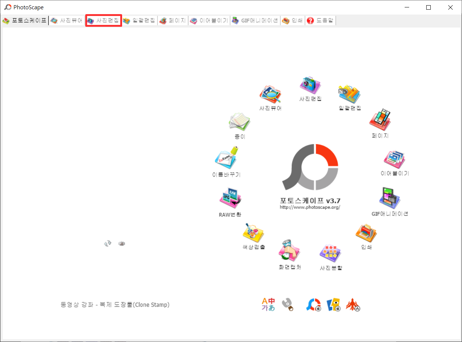The height and width of the screenshot is (342, 462).
Task: Click the PhotoScape X logo icon with Apple badge
Action: [x=313, y=304]
